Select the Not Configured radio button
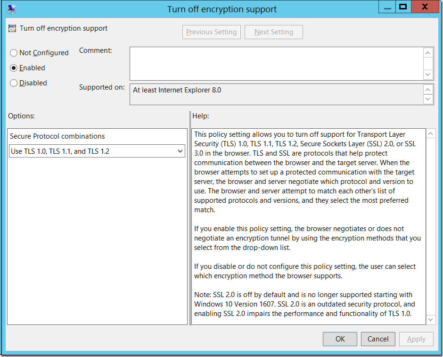443x357 pixels. (x=14, y=53)
